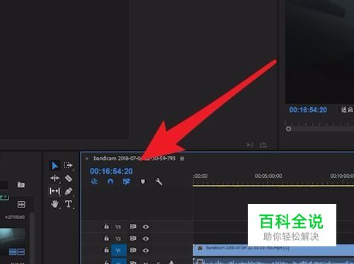Select the bandicam 2018-07-04 sequence tab

135,158
